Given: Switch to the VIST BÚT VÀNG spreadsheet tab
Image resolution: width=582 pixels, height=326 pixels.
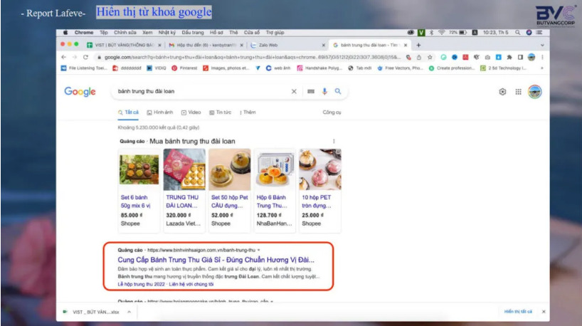Looking at the screenshot, I should [x=122, y=45].
